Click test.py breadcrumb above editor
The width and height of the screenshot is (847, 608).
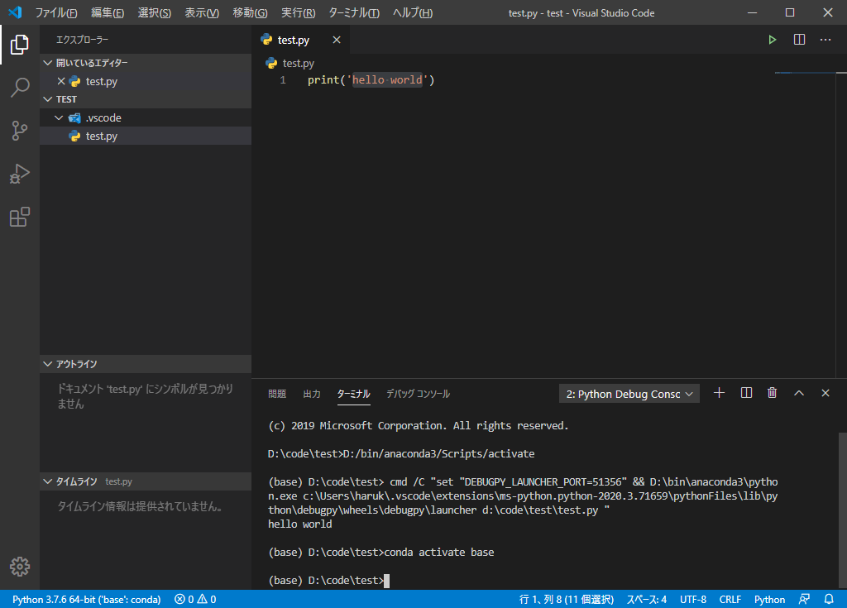coord(298,63)
